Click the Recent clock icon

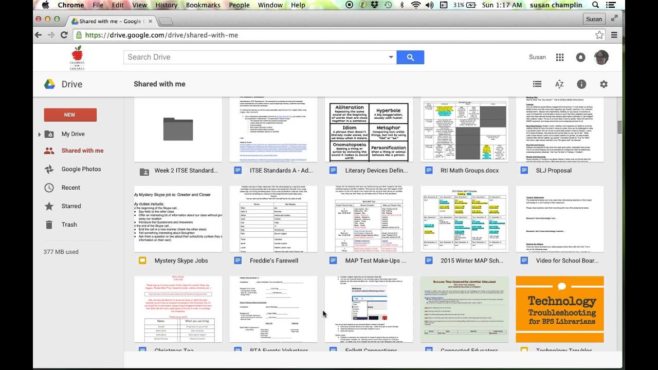[49, 188]
